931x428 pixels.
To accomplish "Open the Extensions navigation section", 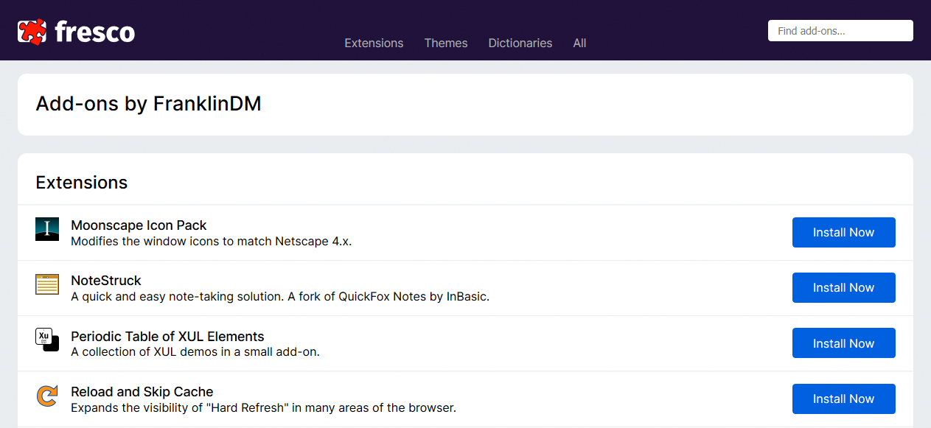I will (x=374, y=43).
